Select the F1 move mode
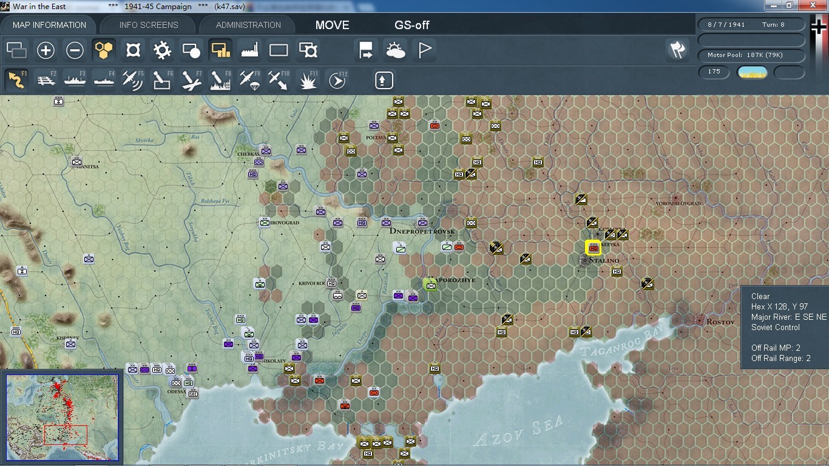The height and width of the screenshot is (466, 829). click(16, 80)
